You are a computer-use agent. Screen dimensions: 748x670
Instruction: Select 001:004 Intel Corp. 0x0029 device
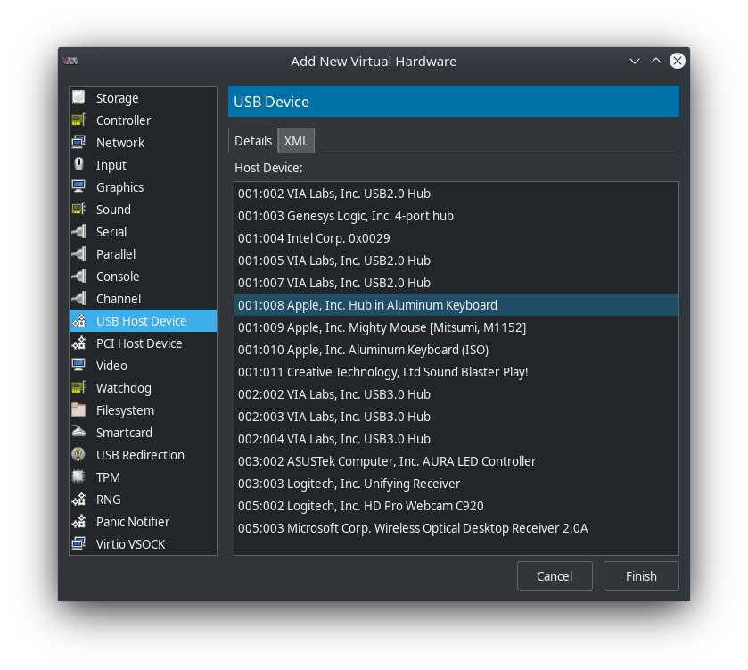click(x=456, y=237)
